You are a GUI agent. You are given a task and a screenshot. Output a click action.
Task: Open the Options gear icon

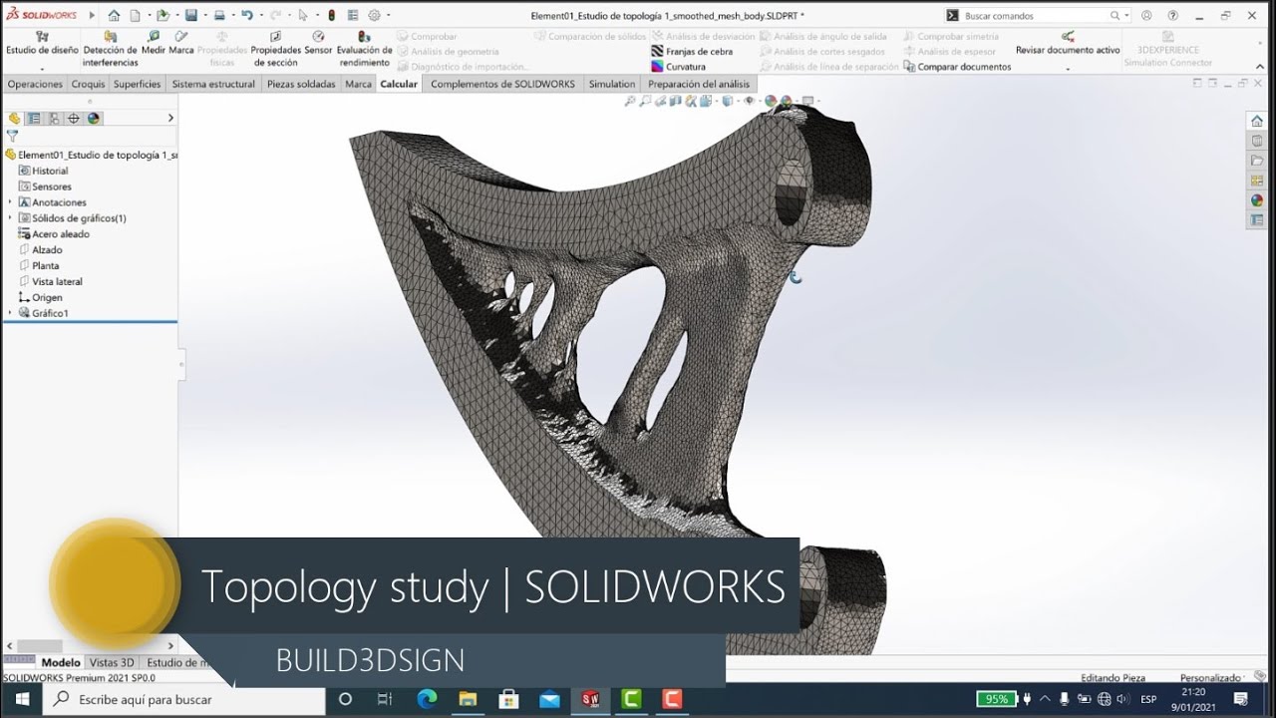(x=374, y=16)
